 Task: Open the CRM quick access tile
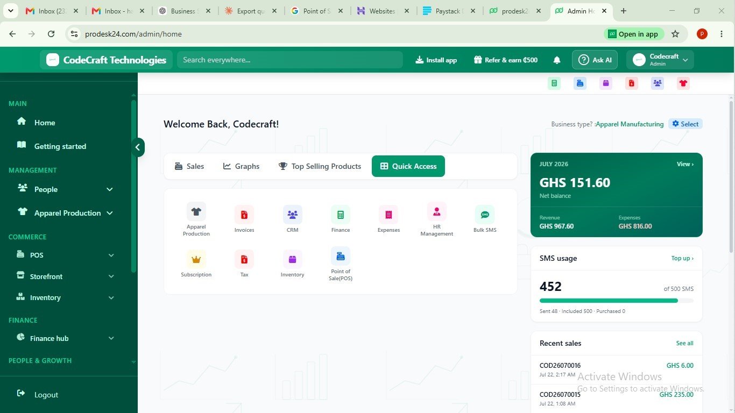293,219
